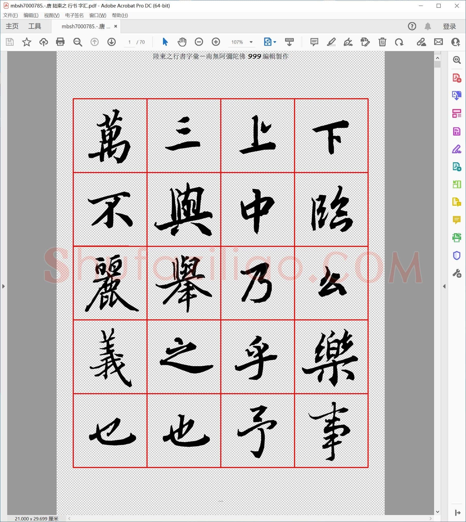Image resolution: width=466 pixels, height=522 pixels.
Task: Open More Tools wrench icon
Action: 457,273
